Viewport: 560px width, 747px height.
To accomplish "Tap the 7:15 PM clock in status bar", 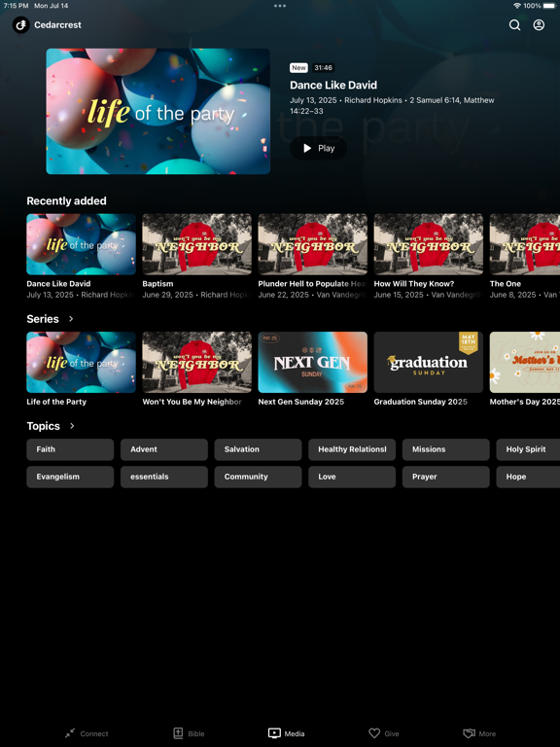I will [x=16, y=6].
